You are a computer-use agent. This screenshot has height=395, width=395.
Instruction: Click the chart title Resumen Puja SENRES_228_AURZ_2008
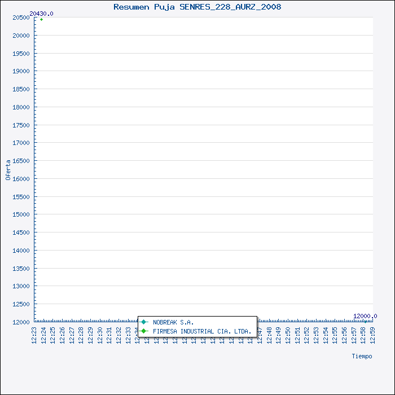pyautogui.click(x=197, y=7)
